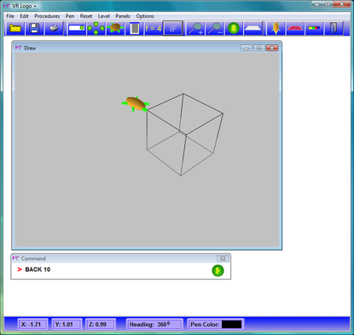Click the white bar command-line toolbar icon
The width and height of the screenshot is (354, 335).
point(77,28)
